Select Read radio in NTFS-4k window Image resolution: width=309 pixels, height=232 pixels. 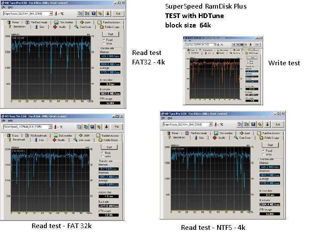click(264, 150)
